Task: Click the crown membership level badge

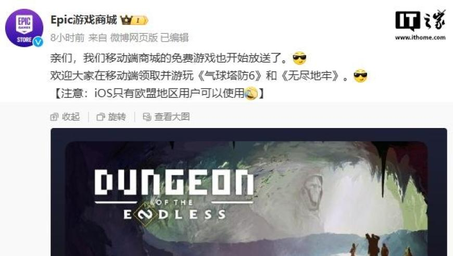Action: 134,20
